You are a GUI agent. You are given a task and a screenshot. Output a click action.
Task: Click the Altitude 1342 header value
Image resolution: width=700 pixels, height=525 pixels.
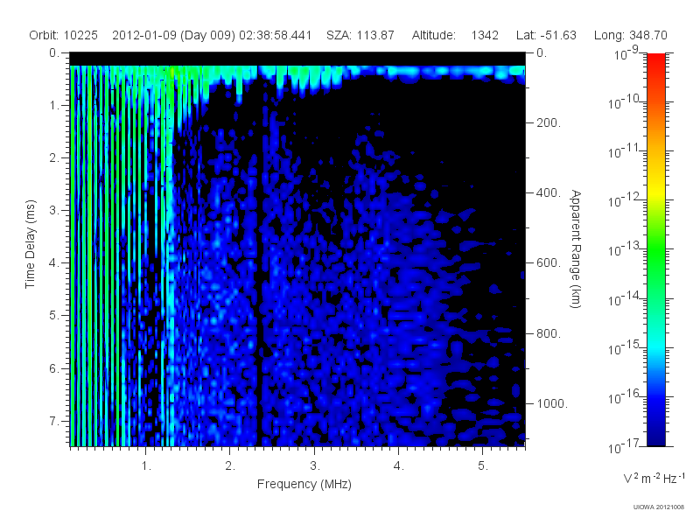[x=455, y=35]
